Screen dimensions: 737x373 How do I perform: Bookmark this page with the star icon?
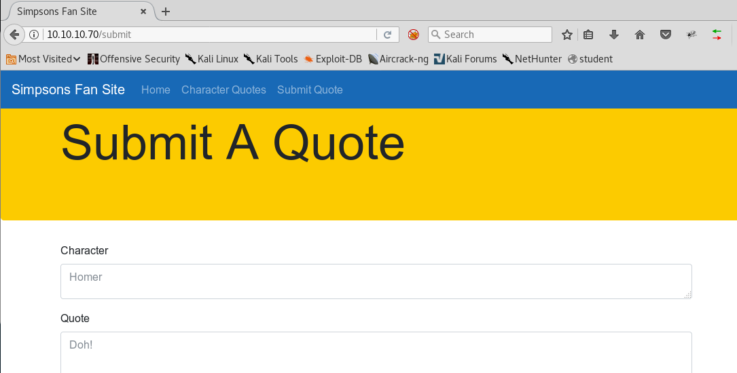point(567,35)
